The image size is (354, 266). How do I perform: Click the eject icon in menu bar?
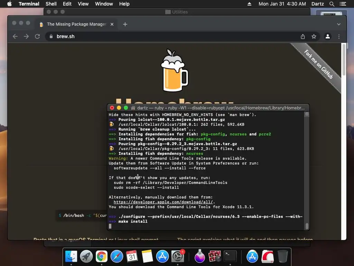pos(249,4)
